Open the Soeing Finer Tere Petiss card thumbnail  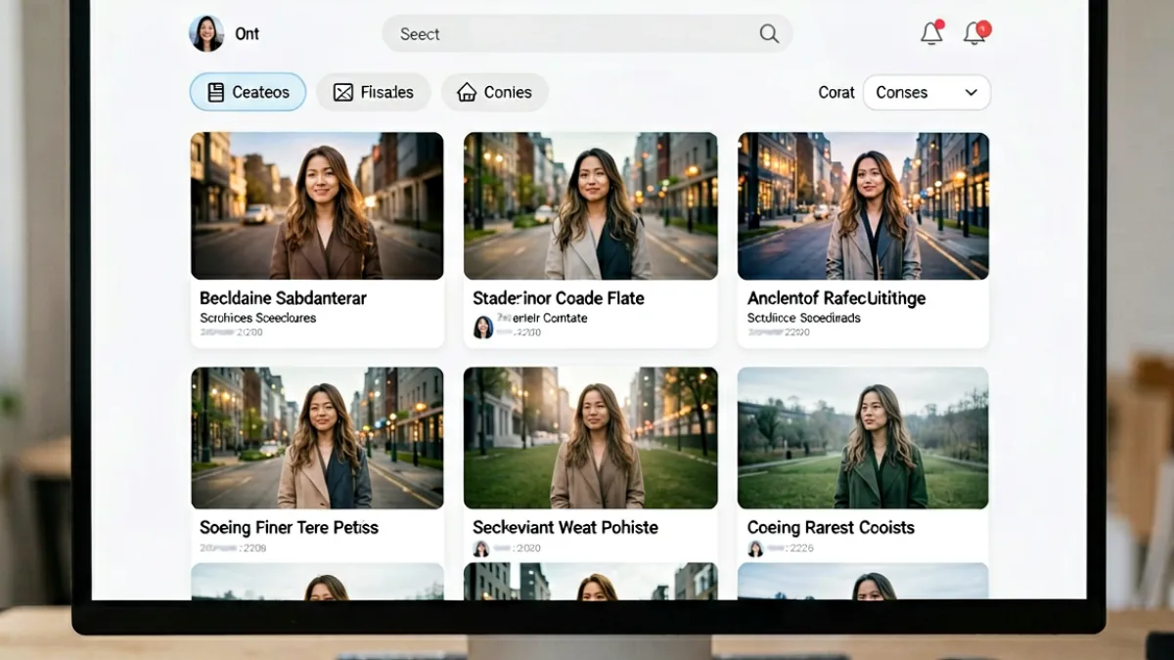point(317,438)
